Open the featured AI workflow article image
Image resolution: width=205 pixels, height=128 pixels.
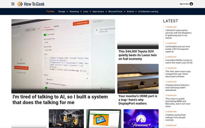63,56
